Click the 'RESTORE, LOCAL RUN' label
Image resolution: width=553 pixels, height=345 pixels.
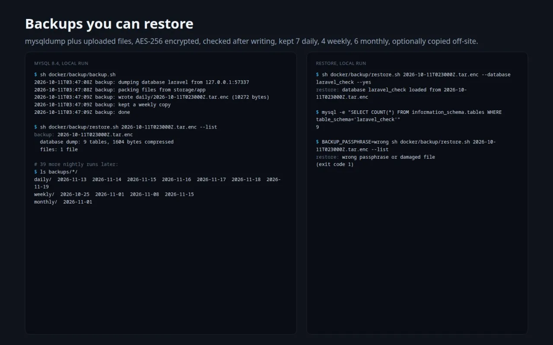pos(341,63)
